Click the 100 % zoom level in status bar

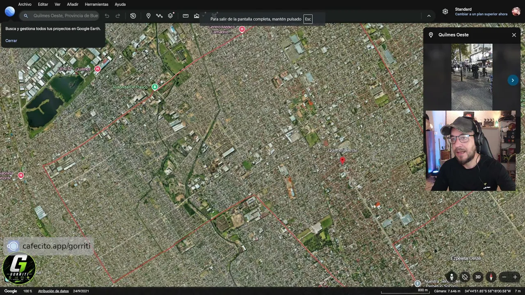click(x=27, y=291)
